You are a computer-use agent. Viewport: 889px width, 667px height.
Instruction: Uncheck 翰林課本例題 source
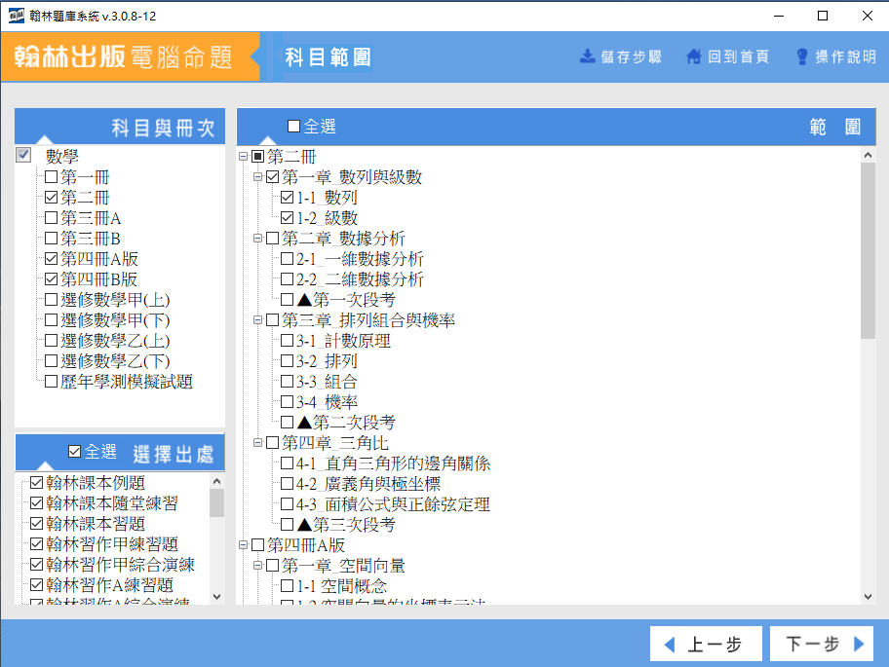(x=36, y=482)
